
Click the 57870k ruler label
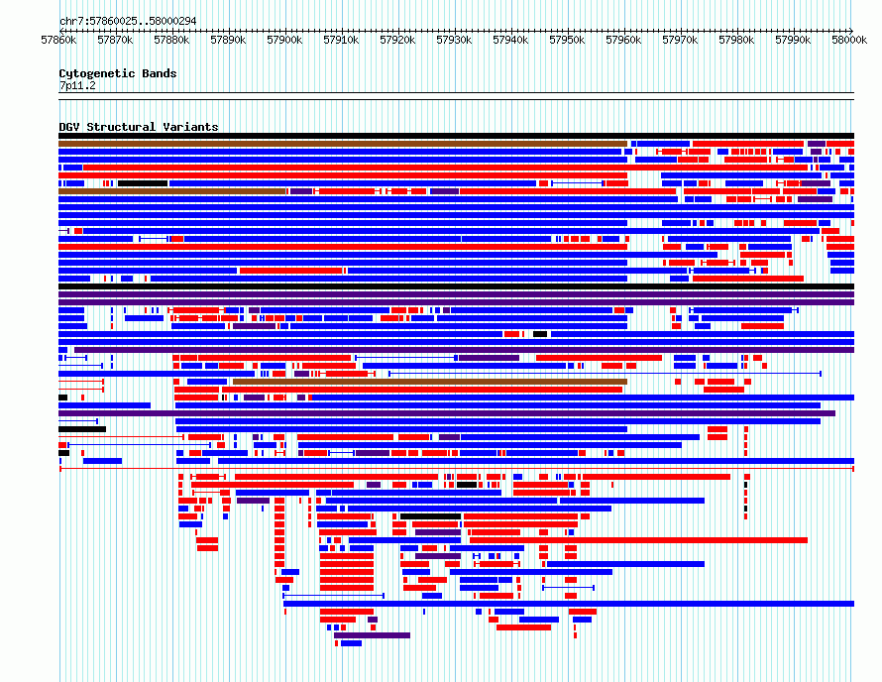tap(115, 40)
